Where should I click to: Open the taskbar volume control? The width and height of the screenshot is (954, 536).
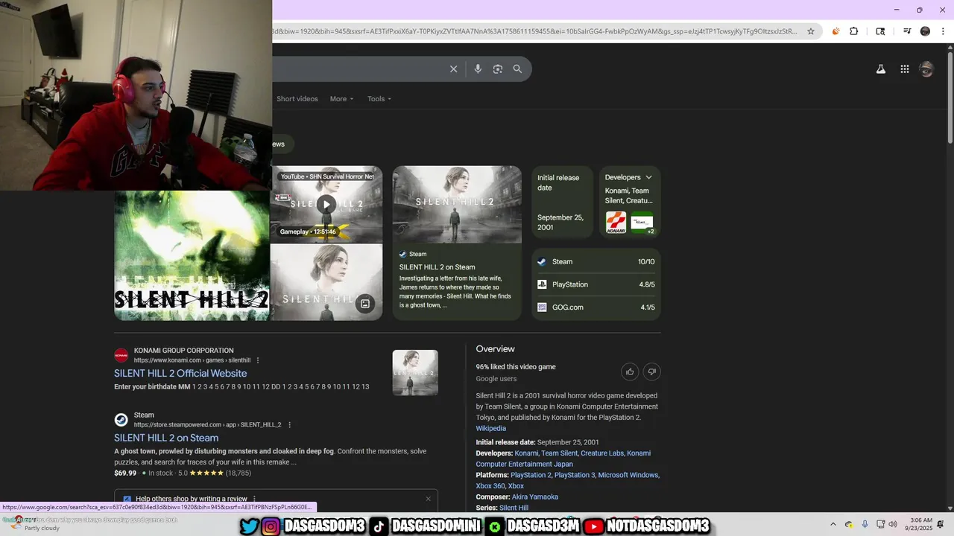(894, 524)
